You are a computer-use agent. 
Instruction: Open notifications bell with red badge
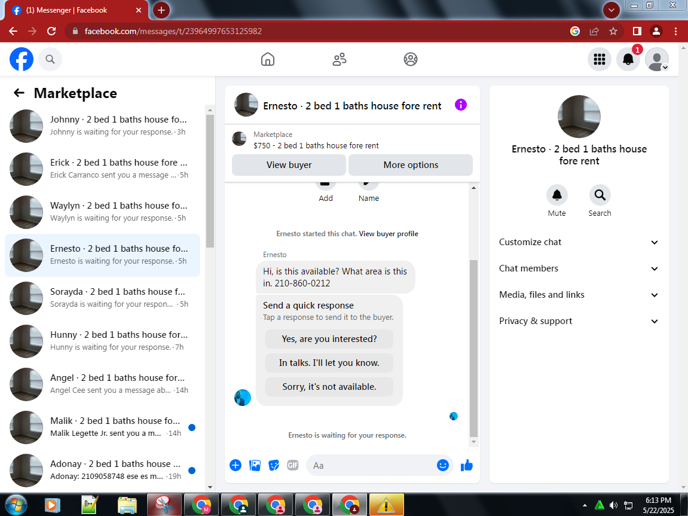[x=628, y=59]
